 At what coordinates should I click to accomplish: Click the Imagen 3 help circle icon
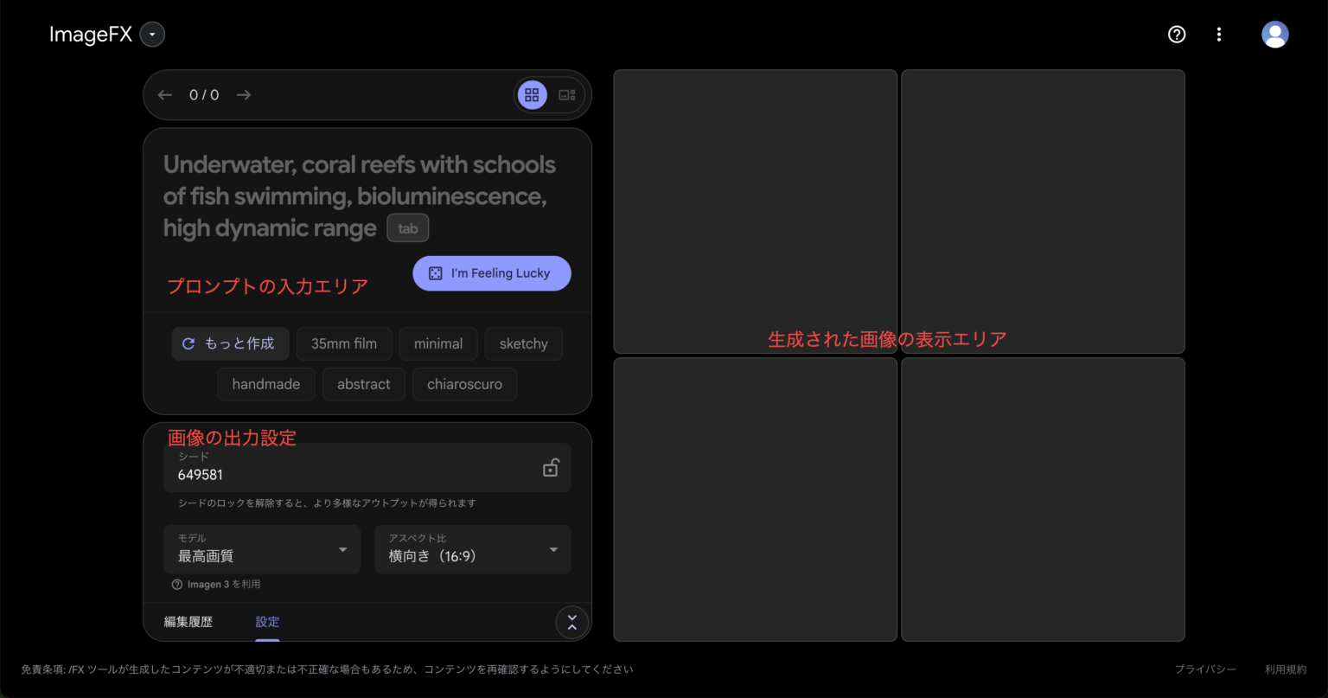177,584
